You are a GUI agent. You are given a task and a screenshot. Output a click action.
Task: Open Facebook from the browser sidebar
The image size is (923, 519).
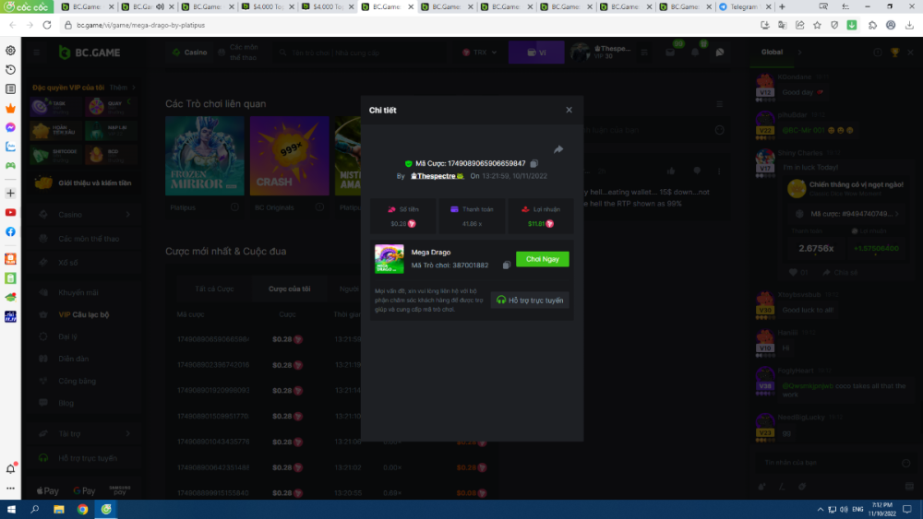click(x=10, y=231)
